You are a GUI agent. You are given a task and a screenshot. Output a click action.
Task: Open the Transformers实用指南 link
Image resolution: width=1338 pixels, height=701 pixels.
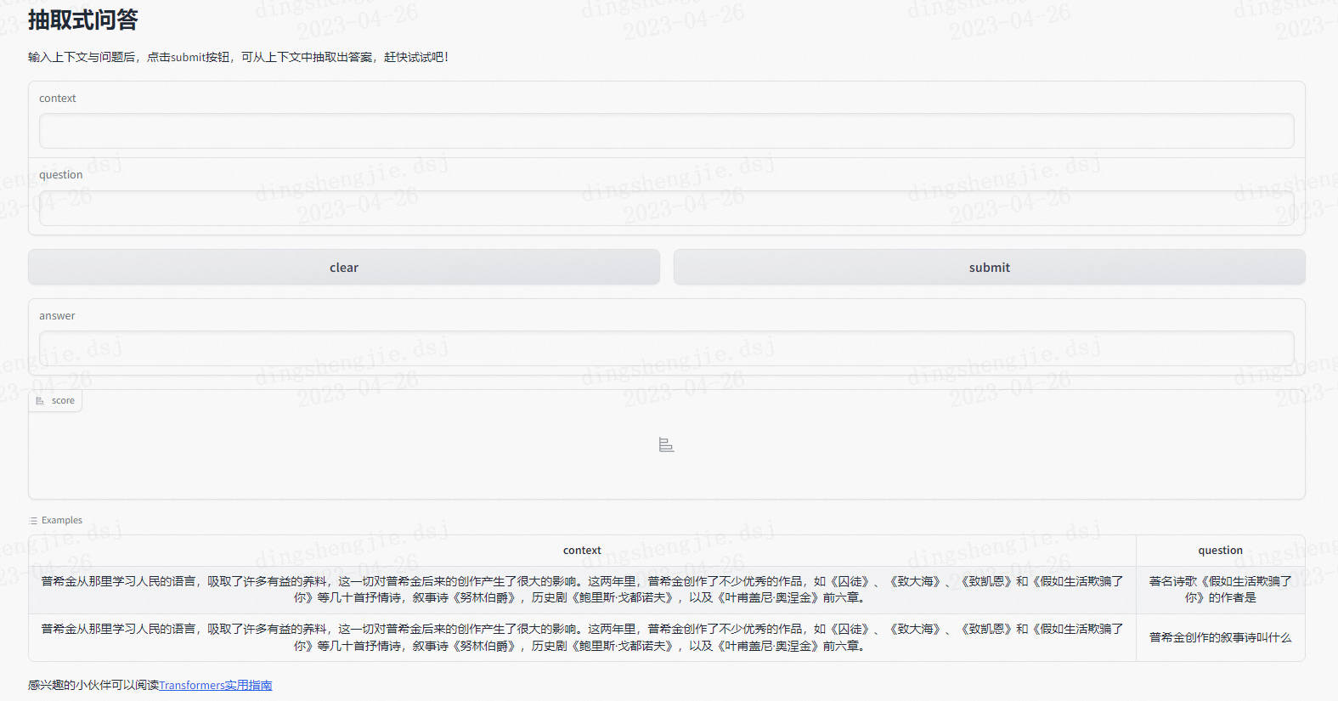point(216,685)
